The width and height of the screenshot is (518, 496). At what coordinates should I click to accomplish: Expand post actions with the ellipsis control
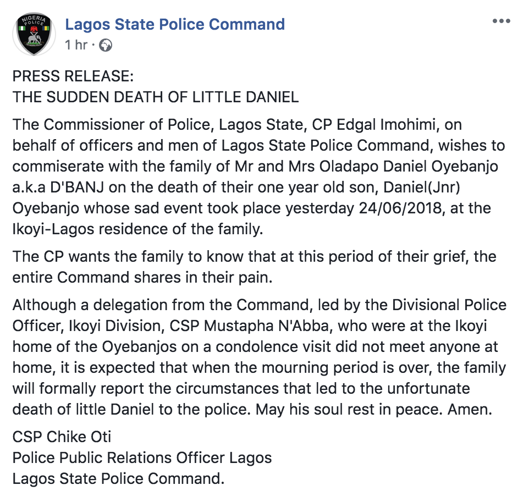502,21
